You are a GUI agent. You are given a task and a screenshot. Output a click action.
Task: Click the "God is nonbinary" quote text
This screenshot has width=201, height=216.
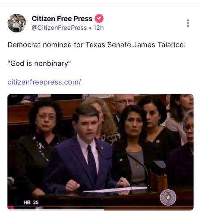point(39,64)
